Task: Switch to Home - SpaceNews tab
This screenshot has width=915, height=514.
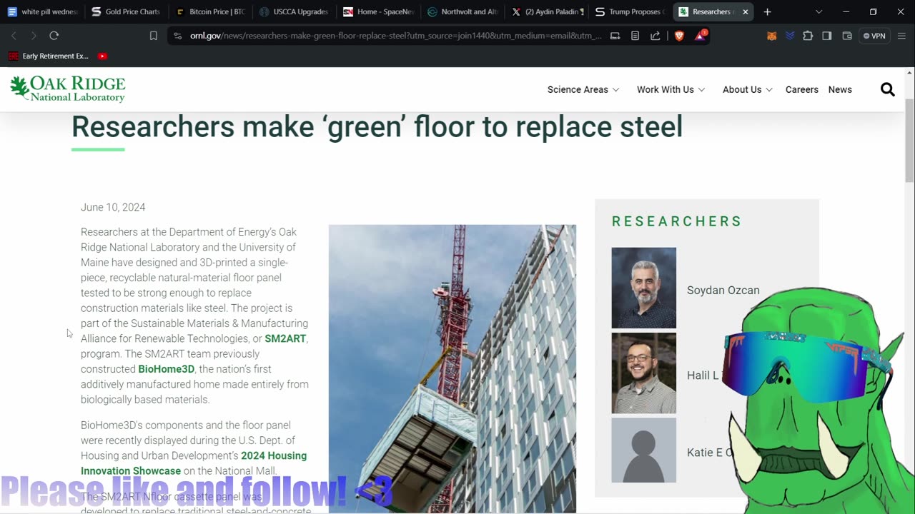Action: click(378, 11)
